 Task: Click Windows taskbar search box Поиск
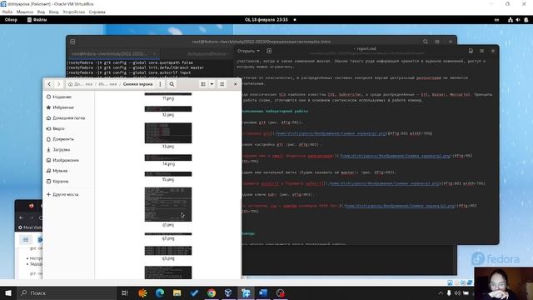pyautogui.click(x=67, y=292)
